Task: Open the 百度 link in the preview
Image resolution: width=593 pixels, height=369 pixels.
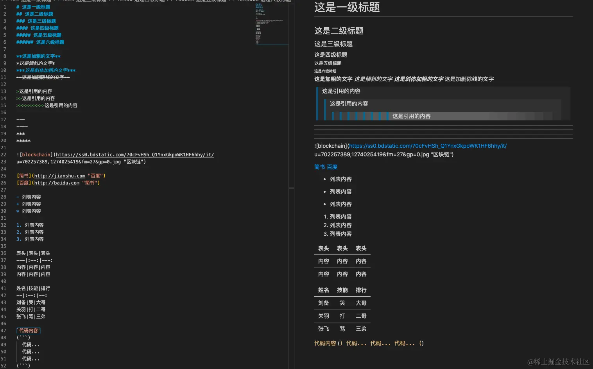Action: click(x=332, y=167)
